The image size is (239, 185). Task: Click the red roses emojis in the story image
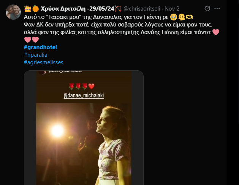pyautogui.click(x=80, y=85)
